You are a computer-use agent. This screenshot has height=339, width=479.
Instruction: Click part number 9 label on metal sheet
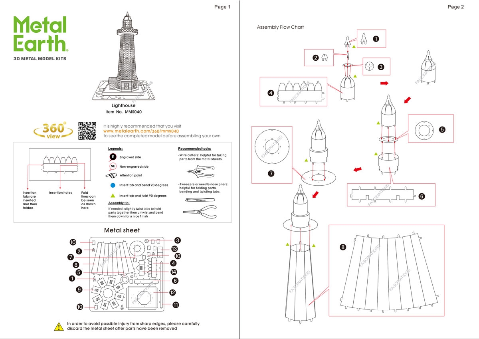pos(79,290)
